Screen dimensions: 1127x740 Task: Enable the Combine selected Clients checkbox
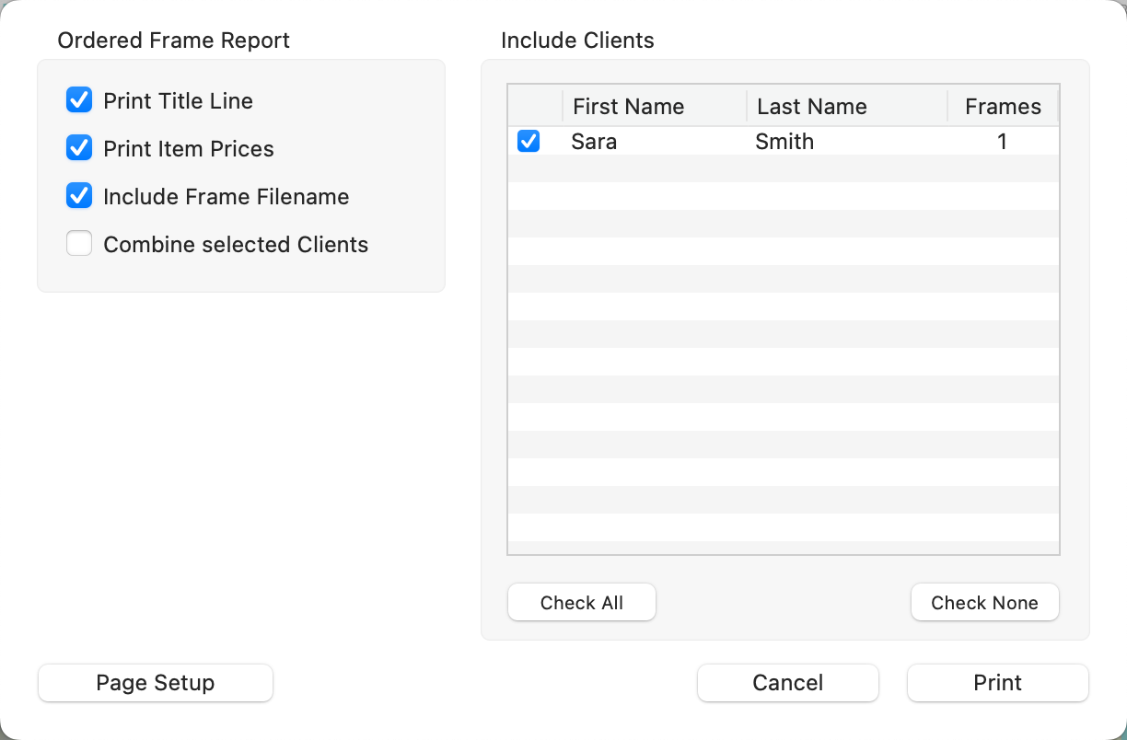click(79, 244)
